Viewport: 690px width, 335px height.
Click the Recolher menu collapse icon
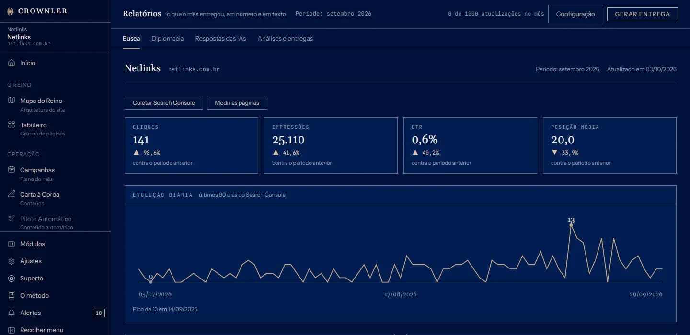point(11,330)
